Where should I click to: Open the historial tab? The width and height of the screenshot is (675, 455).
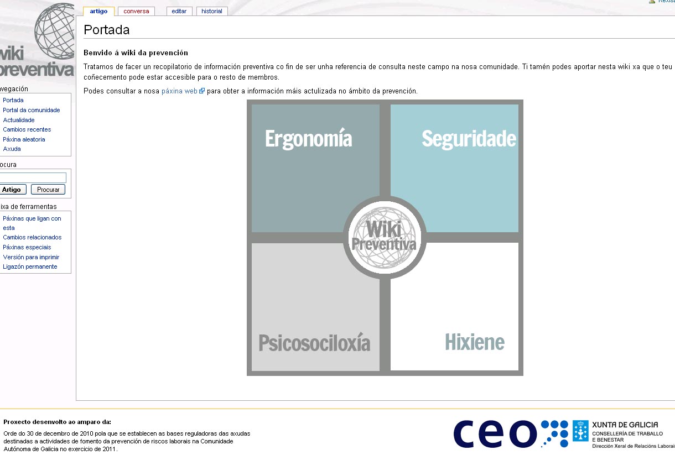coord(212,11)
